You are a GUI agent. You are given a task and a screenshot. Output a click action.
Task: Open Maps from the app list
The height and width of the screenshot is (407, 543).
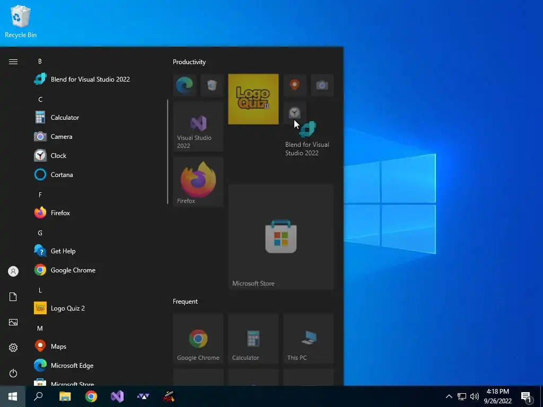tap(50, 346)
